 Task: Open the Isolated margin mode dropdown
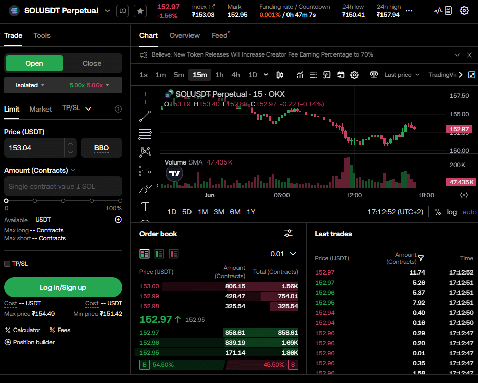[x=30, y=85]
